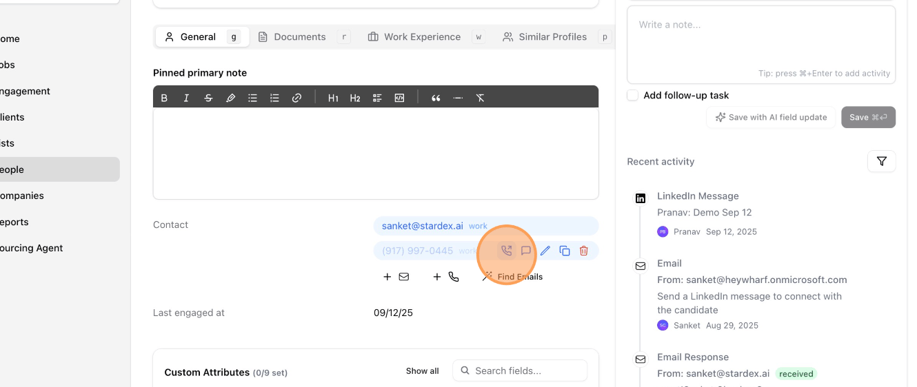Open Sourcing Agent in the sidebar
The image size is (917, 387).
pos(31,248)
